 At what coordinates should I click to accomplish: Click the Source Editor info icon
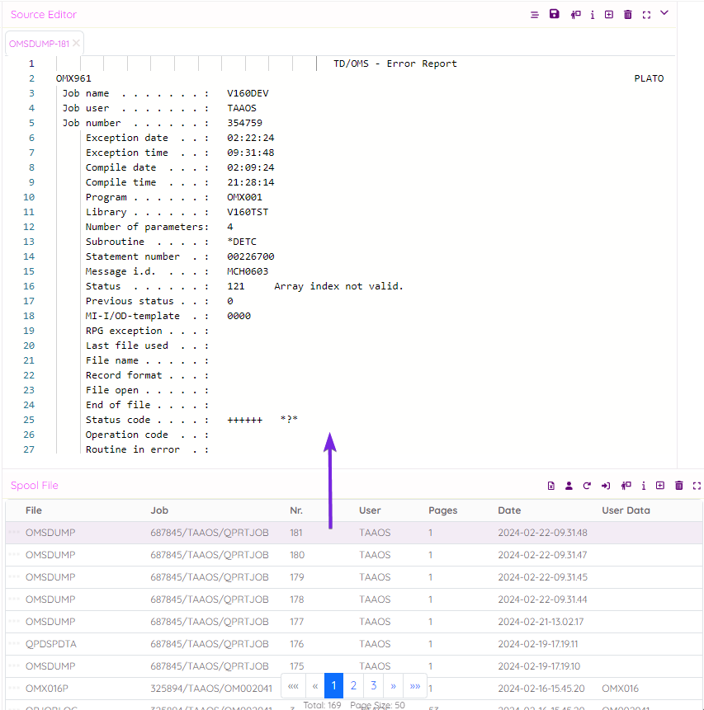point(592,15)
